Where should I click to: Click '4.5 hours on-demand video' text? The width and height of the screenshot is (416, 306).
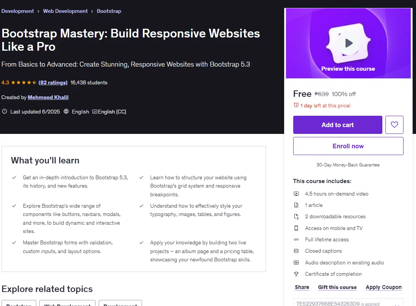coord(337,194)
